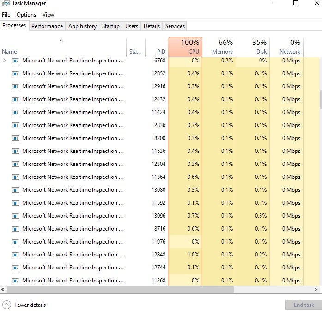Switch to the App history tab

tap(82, 26)
